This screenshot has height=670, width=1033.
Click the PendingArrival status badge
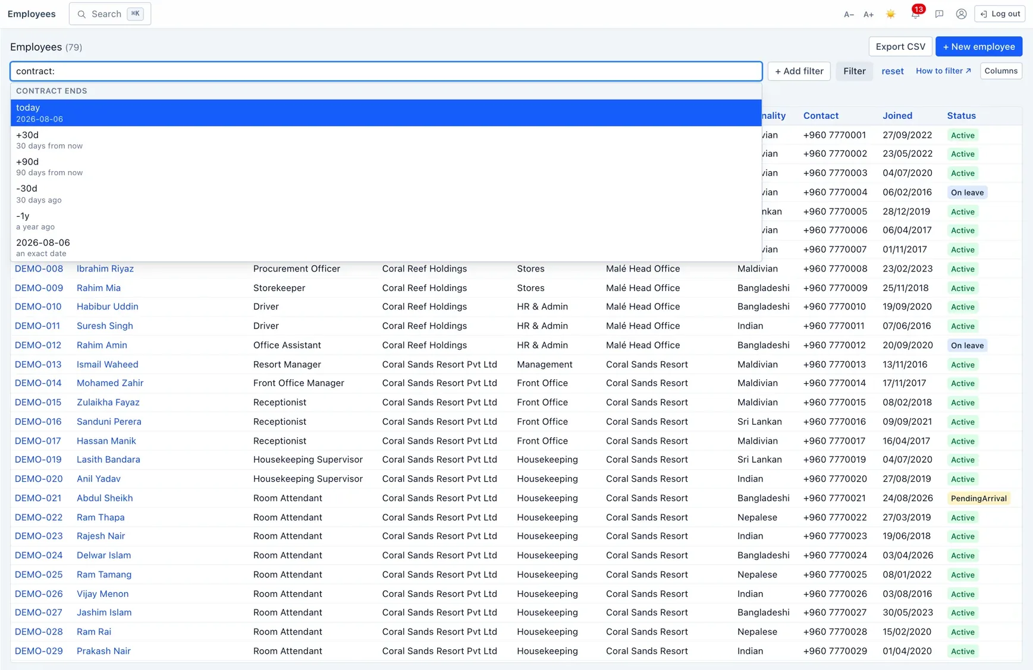pos(978,498)
